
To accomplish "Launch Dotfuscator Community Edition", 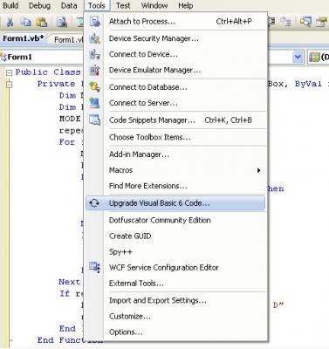I will [175, 220].
